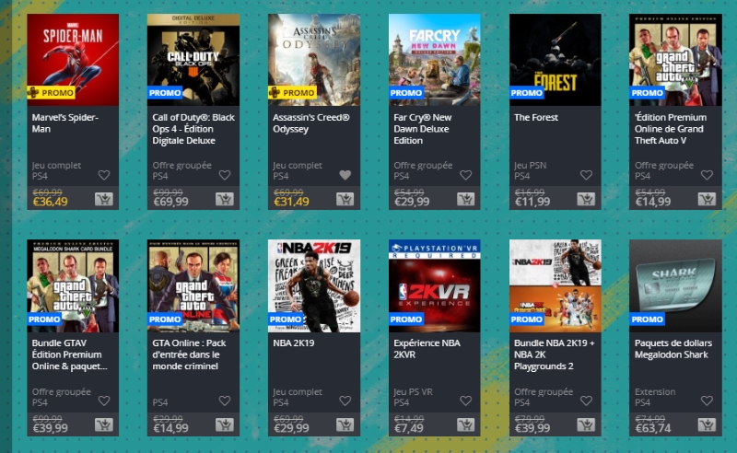Add The Forest to cart

coord(586,199)
